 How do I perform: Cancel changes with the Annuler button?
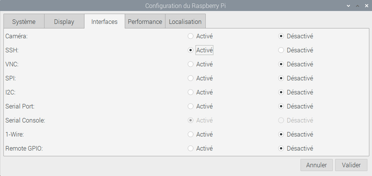point(316,165)
